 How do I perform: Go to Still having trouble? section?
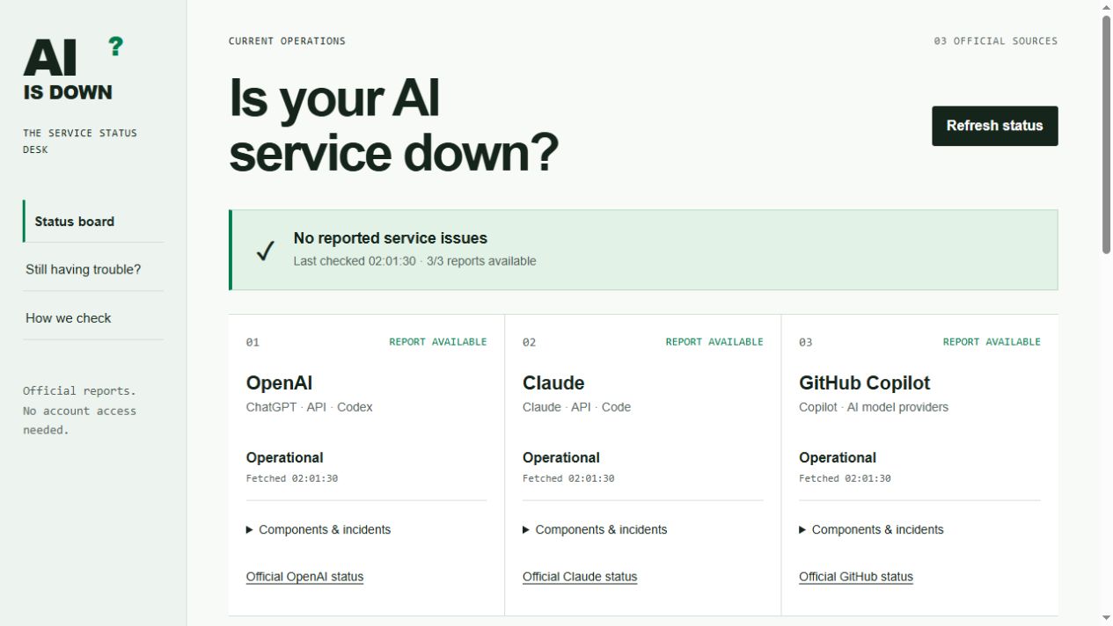coord(93,270)
